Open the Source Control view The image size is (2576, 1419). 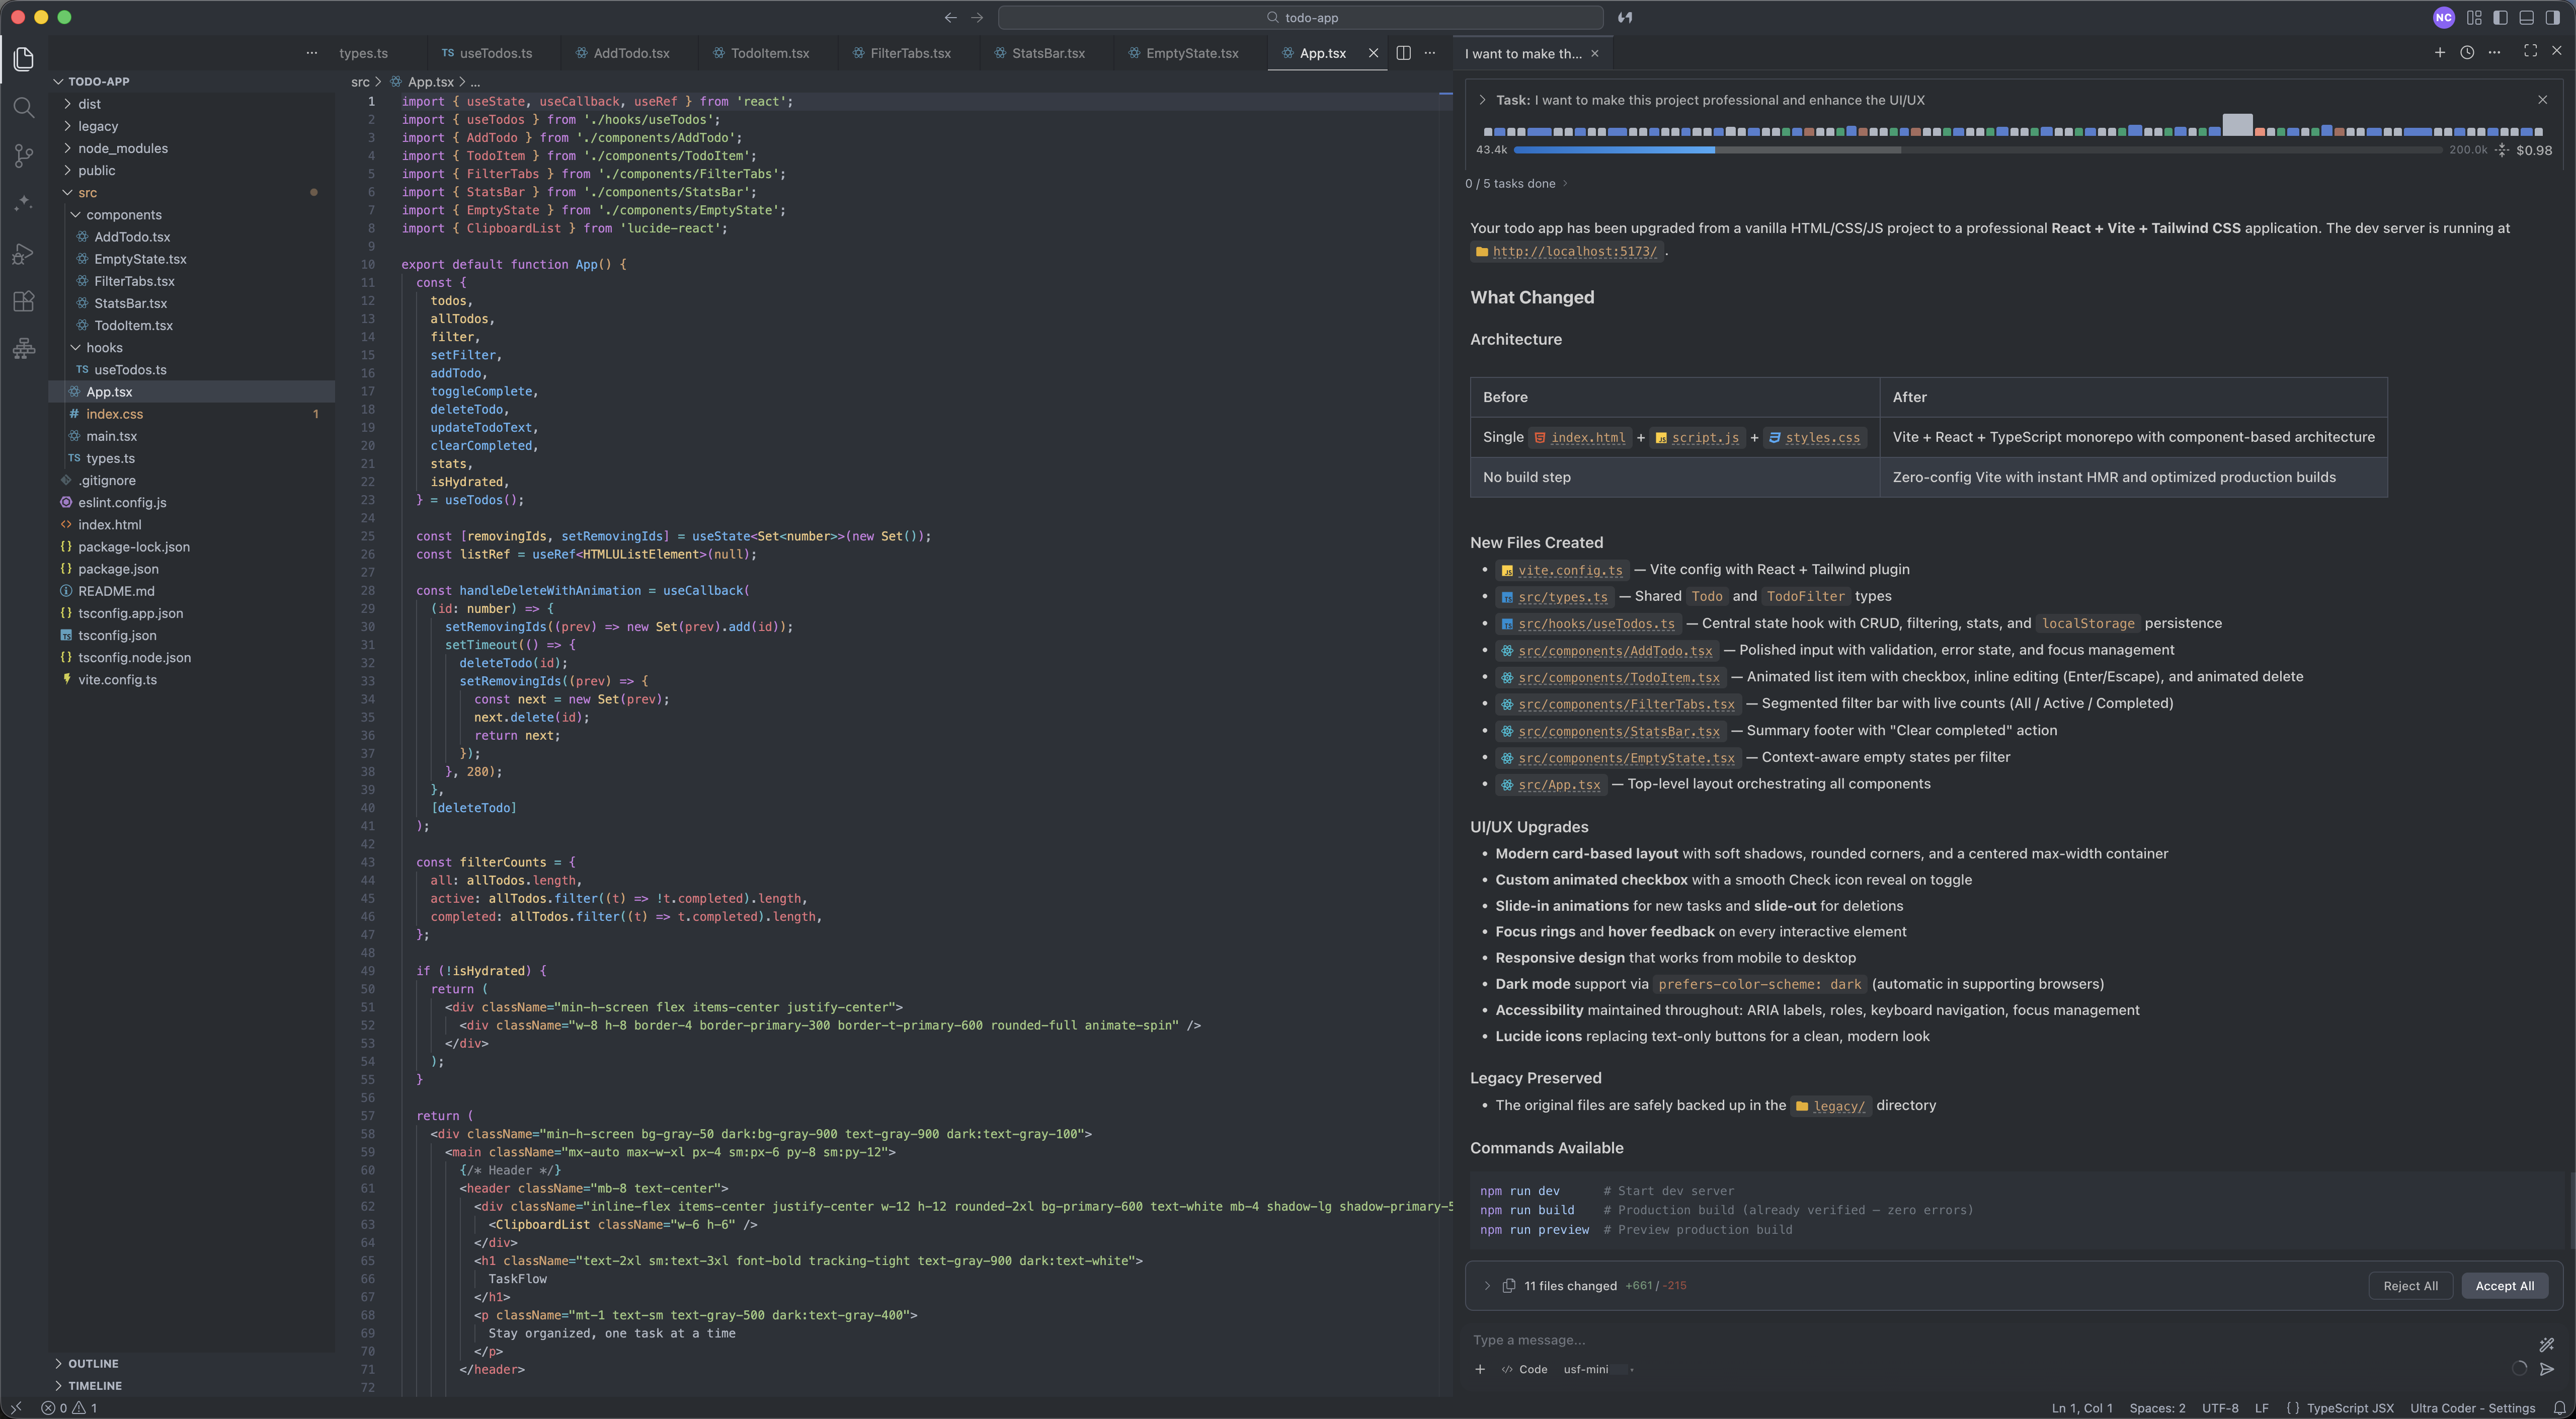point(24,155)
